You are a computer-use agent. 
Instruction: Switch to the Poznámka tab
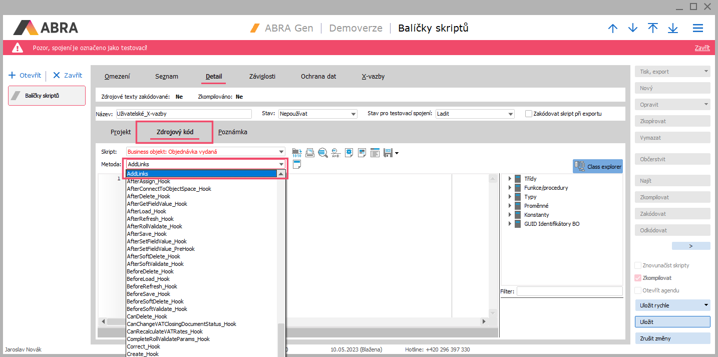click(x=232, y=132)
